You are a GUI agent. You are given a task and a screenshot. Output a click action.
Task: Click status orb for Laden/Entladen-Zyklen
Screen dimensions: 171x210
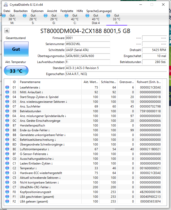[x=7, y=163]
